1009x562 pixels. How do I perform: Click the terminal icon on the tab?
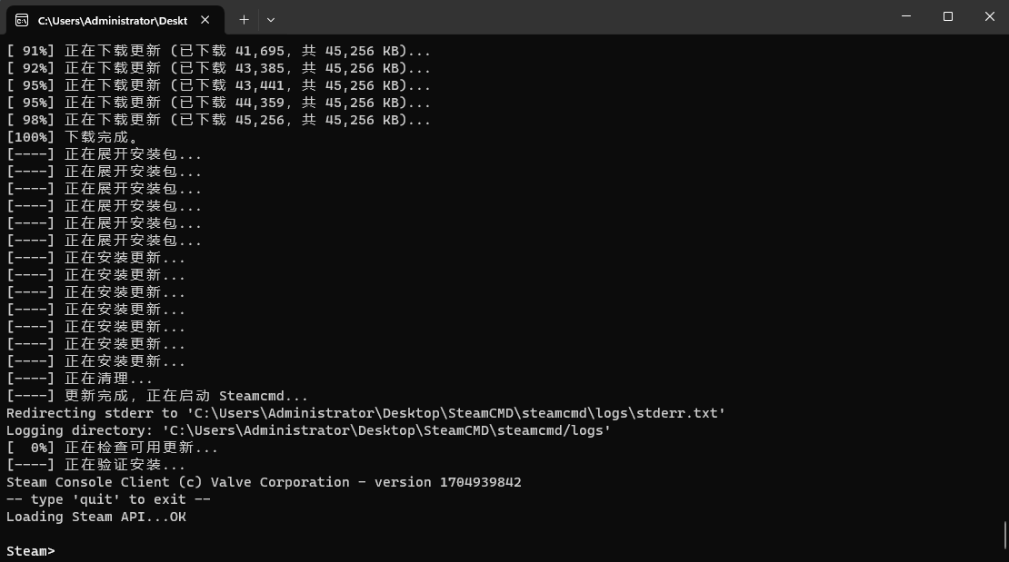[x=22, y=20]
